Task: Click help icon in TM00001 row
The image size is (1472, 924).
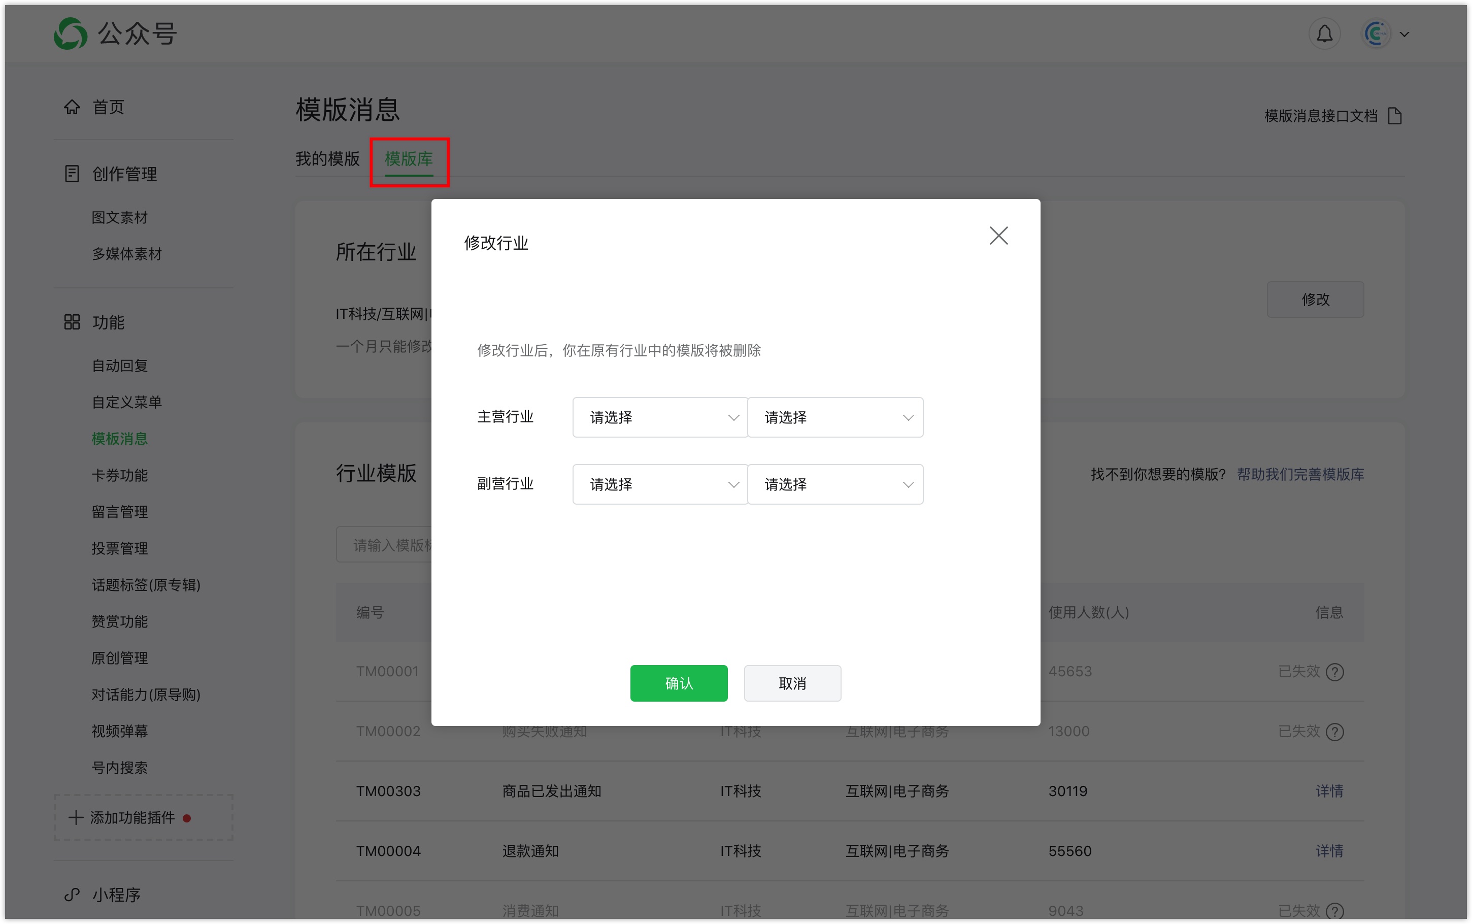Action: click(x=1335, y=672)
